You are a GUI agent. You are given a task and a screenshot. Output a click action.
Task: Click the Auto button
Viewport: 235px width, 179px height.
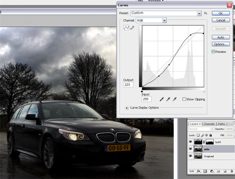[x=221, y=37]
